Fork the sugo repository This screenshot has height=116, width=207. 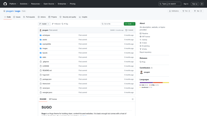click(x=186, y=11)
